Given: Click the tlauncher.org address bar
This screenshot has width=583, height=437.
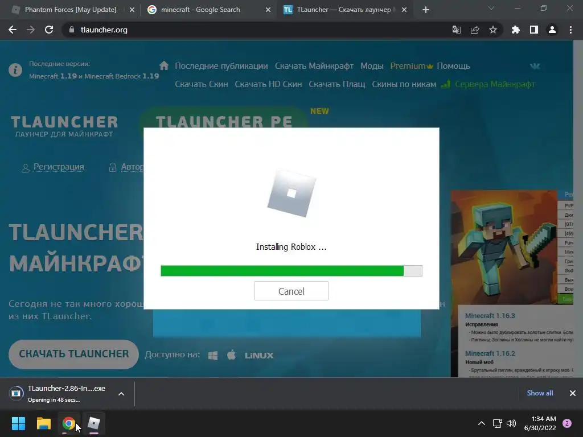Looking at the screenshot, I should tap(257, 30).
